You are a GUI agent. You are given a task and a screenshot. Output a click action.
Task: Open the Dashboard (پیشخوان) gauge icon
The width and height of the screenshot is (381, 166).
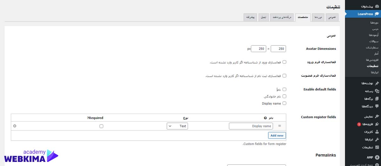click(x=377, y=6)
